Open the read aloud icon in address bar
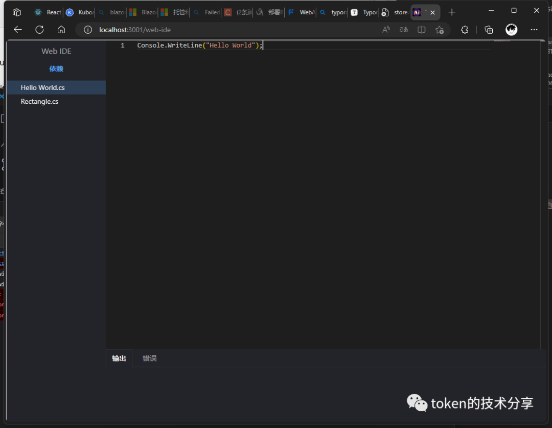The height and width of the screenshot is (428, 552). [x=386, y=30]
